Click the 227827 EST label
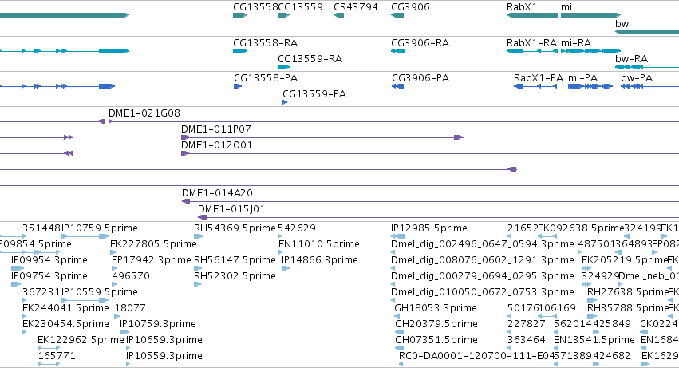This screenshot has height=368, width=679. click(x=526, y=324)
